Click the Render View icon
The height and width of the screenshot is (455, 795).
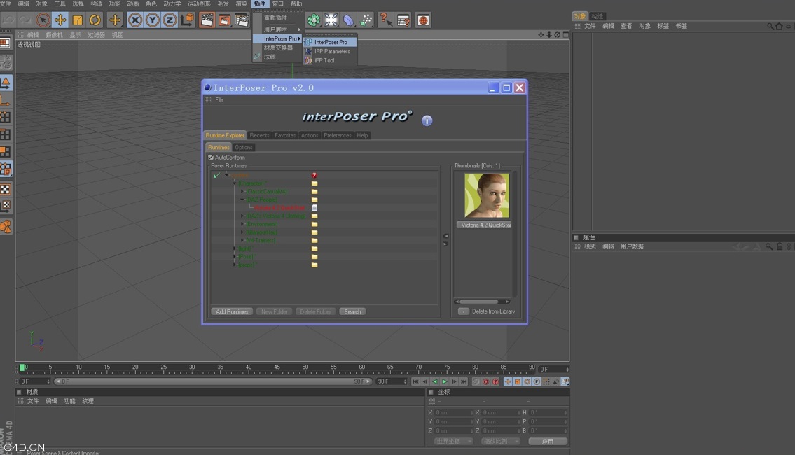tap(207, 20)
